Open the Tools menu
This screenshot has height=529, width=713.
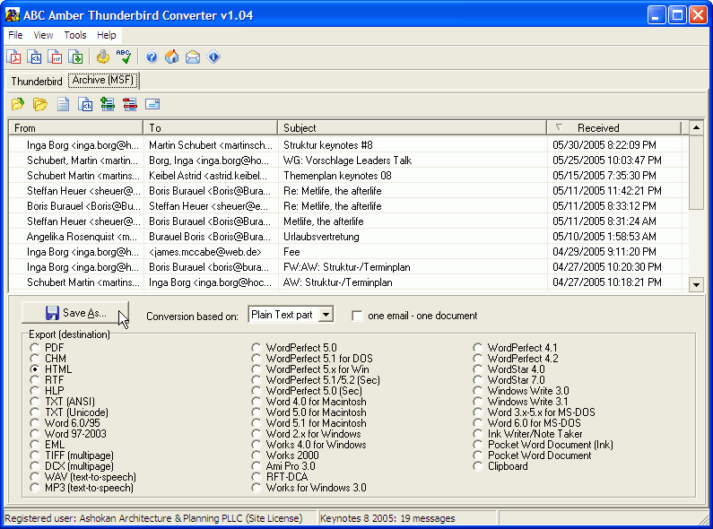(x=75, y=35)
